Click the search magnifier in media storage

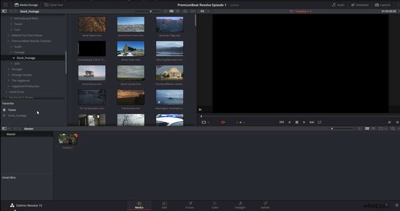click(185, 12)
